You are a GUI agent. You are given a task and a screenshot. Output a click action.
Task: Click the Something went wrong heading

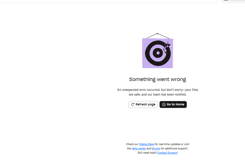pyautogui.click(x=157, y=79)
